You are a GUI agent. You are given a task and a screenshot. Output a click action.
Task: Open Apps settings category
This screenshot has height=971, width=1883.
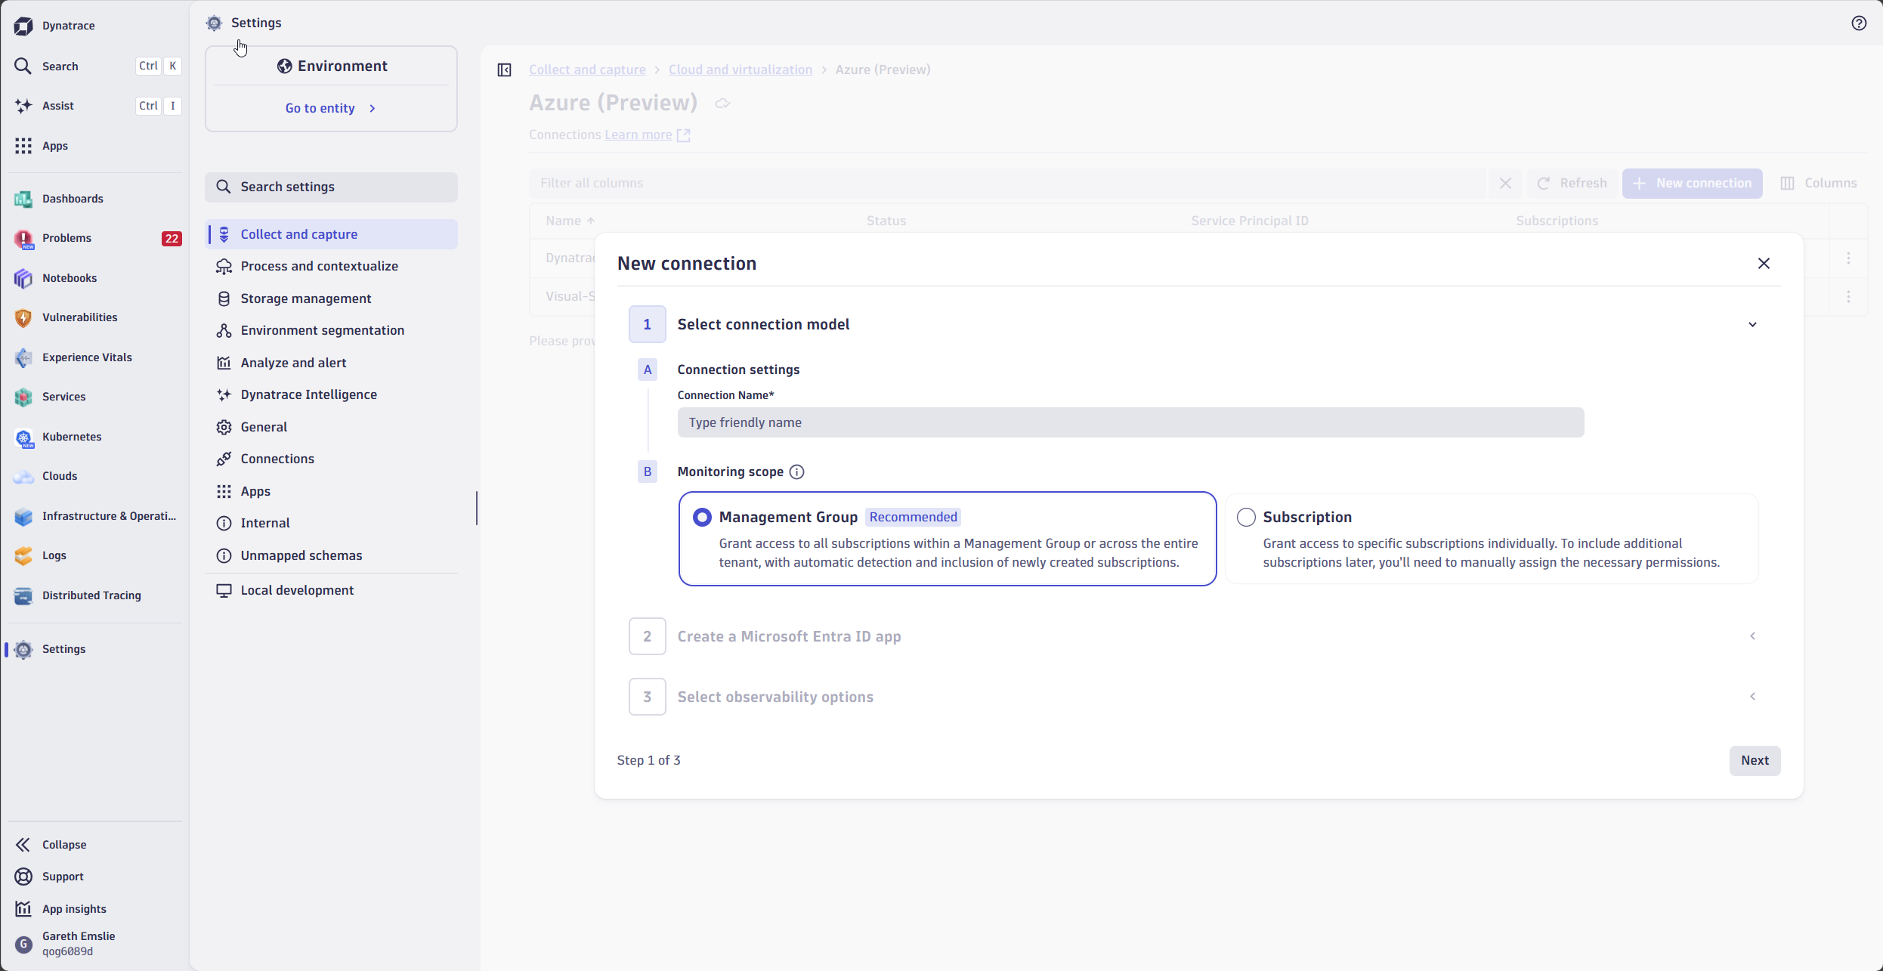(332, 491)
